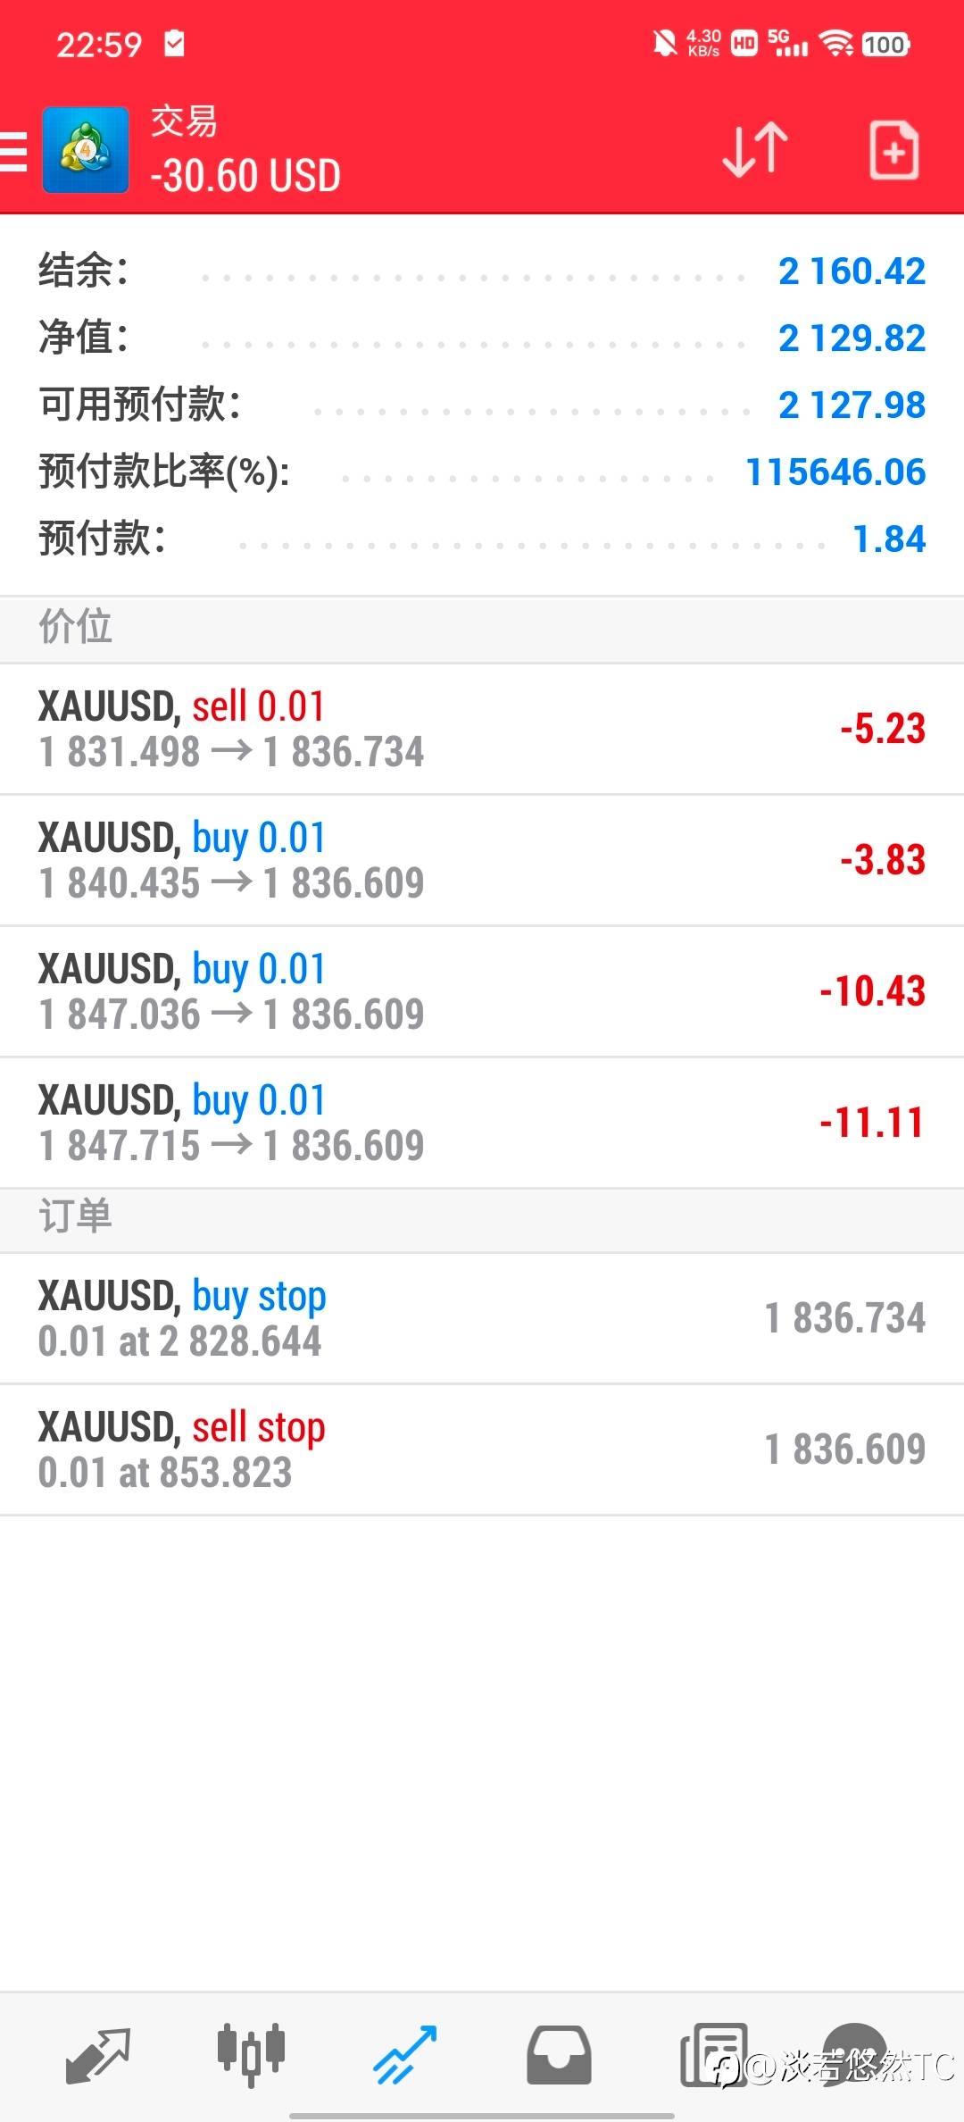964x2122 pixels.
Task: Select buy position showing -11.11 loss
Action: click(x=482, y=1123)
